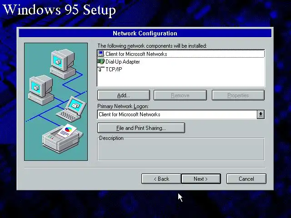Click the laptop in the network illustration
Viewport: 291px width, 218px height.
[71, 109]
